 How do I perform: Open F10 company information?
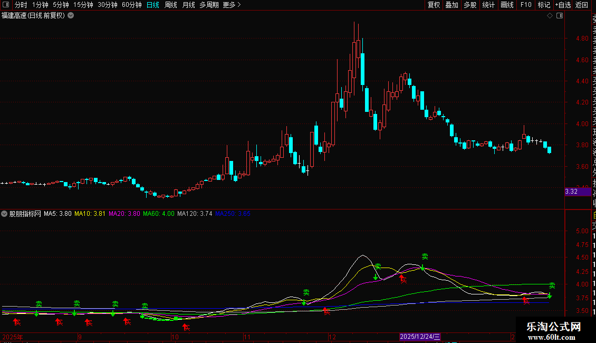click(526, 5)
